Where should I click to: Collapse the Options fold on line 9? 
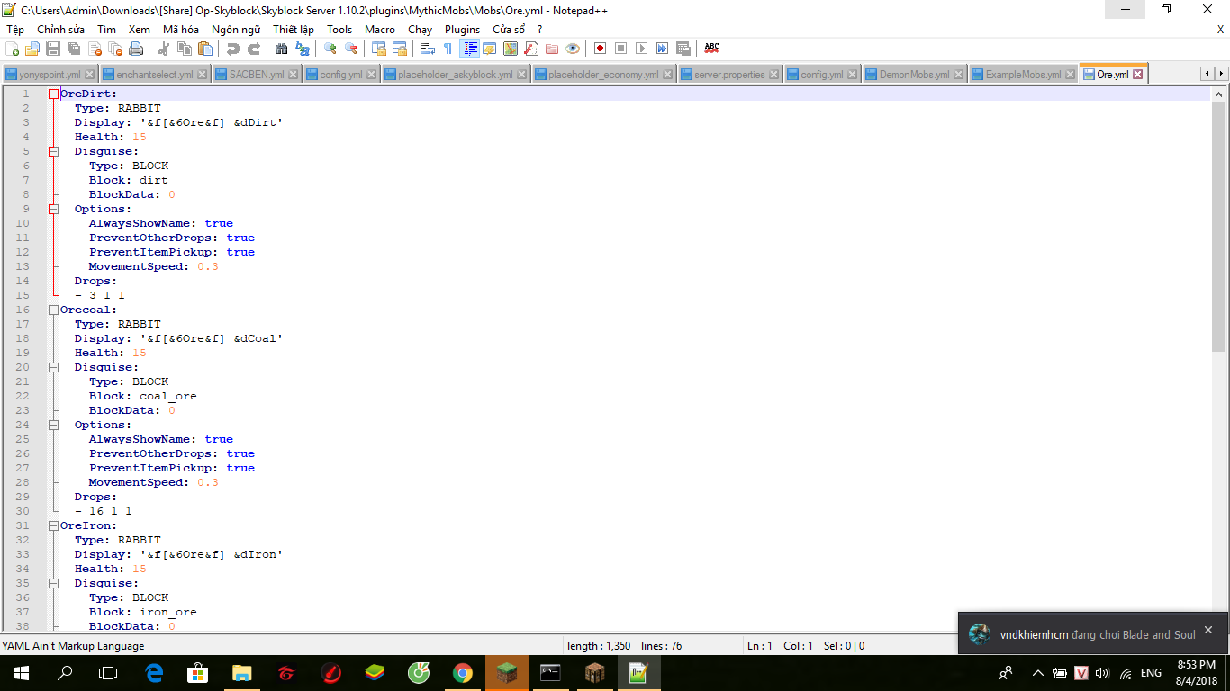click(x=54, y=209)
